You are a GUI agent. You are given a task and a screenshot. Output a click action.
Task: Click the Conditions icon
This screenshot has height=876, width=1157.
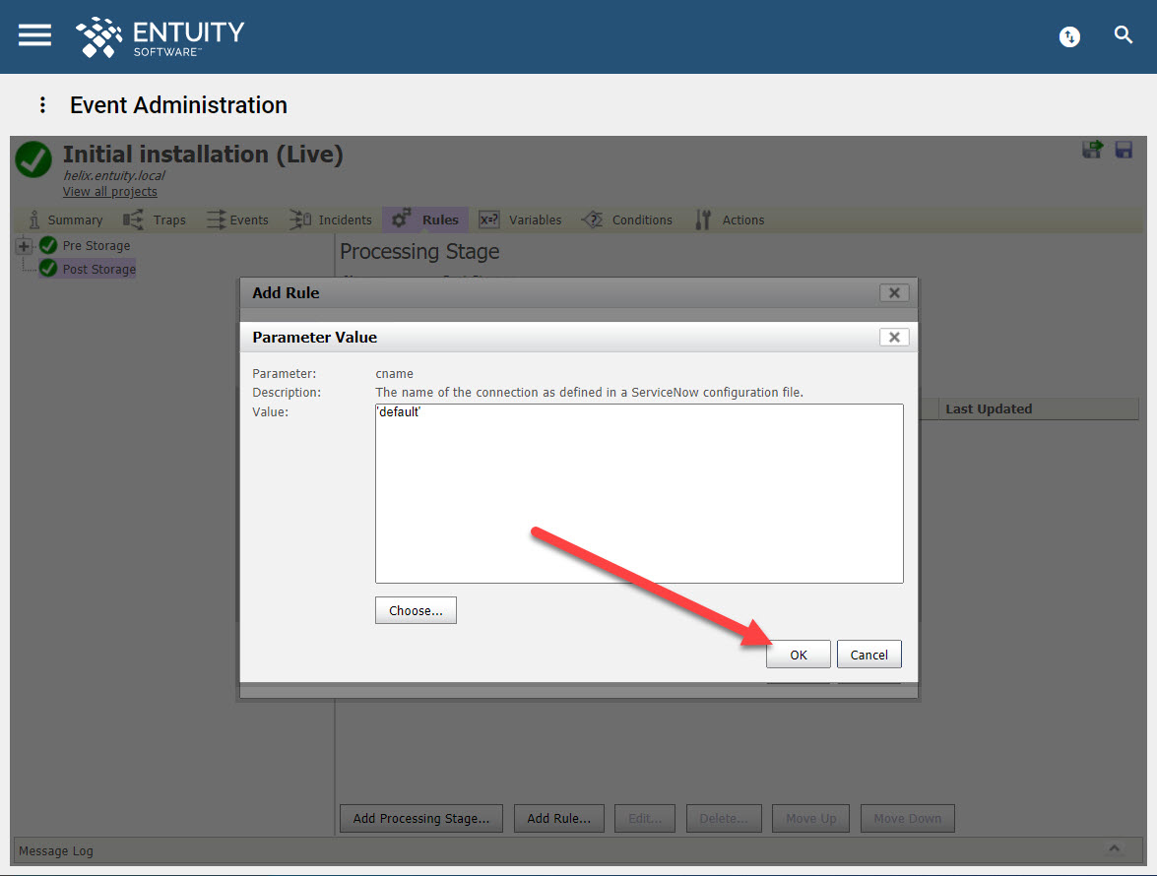[593, 219]
